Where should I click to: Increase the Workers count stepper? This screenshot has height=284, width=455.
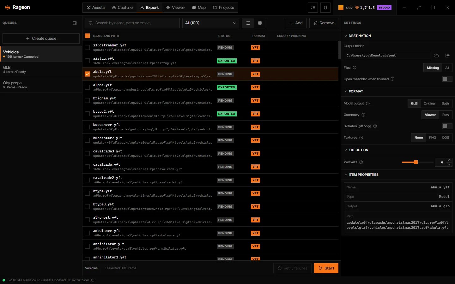(449, 160)
